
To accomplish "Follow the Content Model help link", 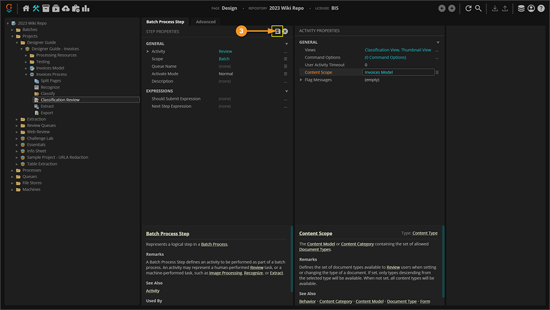I will click(322, 244).
